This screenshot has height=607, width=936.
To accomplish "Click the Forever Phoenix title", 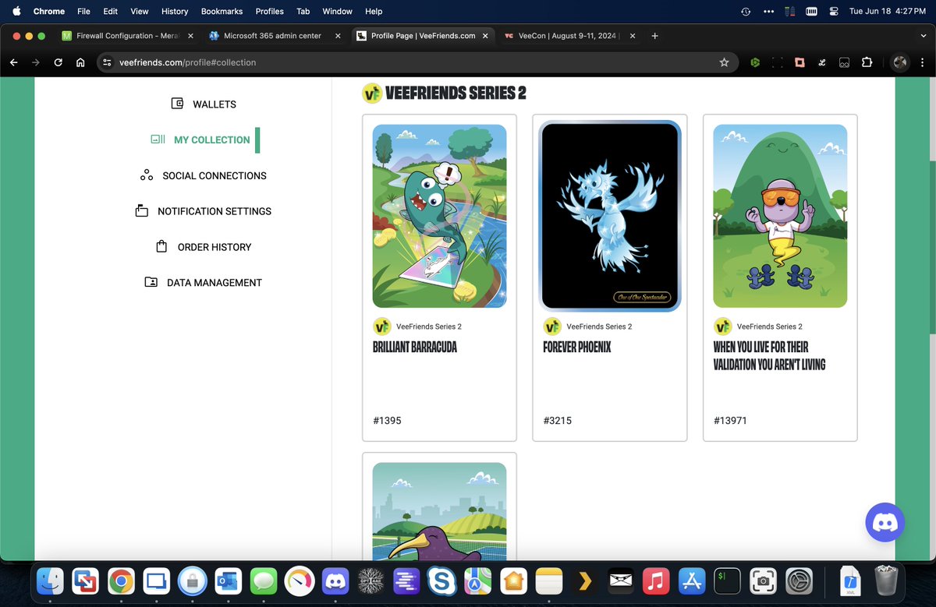I will tap(577, 348).
